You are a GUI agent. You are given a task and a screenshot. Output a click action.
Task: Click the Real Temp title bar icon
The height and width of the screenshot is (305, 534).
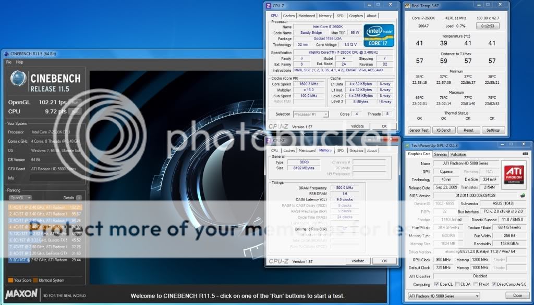[407, 6]
